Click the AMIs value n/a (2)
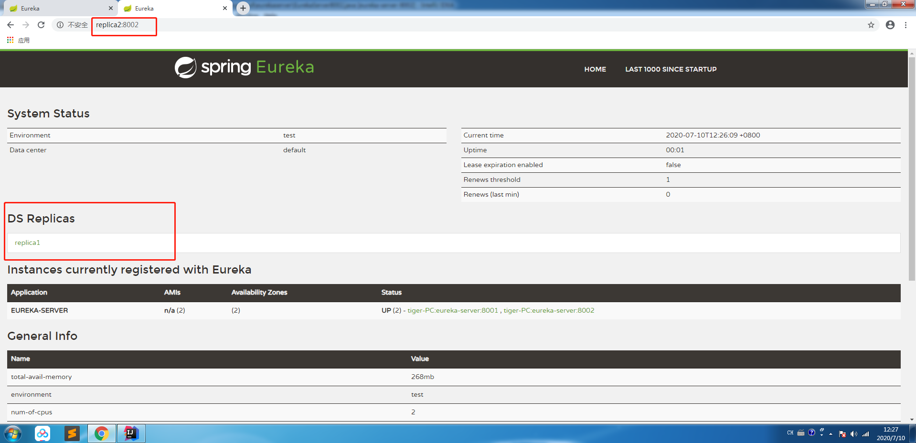 pyautogui.click(x=175, y=310)
